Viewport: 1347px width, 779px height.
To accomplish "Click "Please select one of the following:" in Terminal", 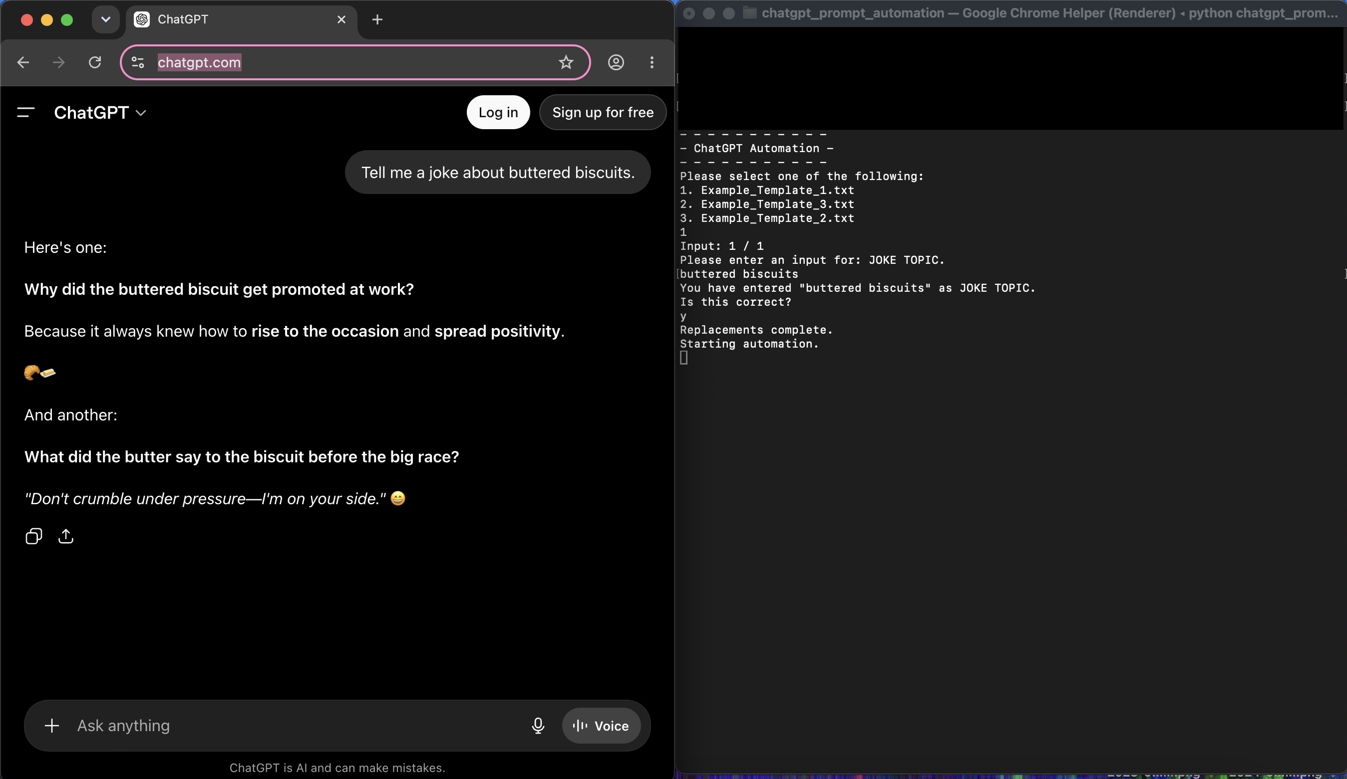I will 802,177.
